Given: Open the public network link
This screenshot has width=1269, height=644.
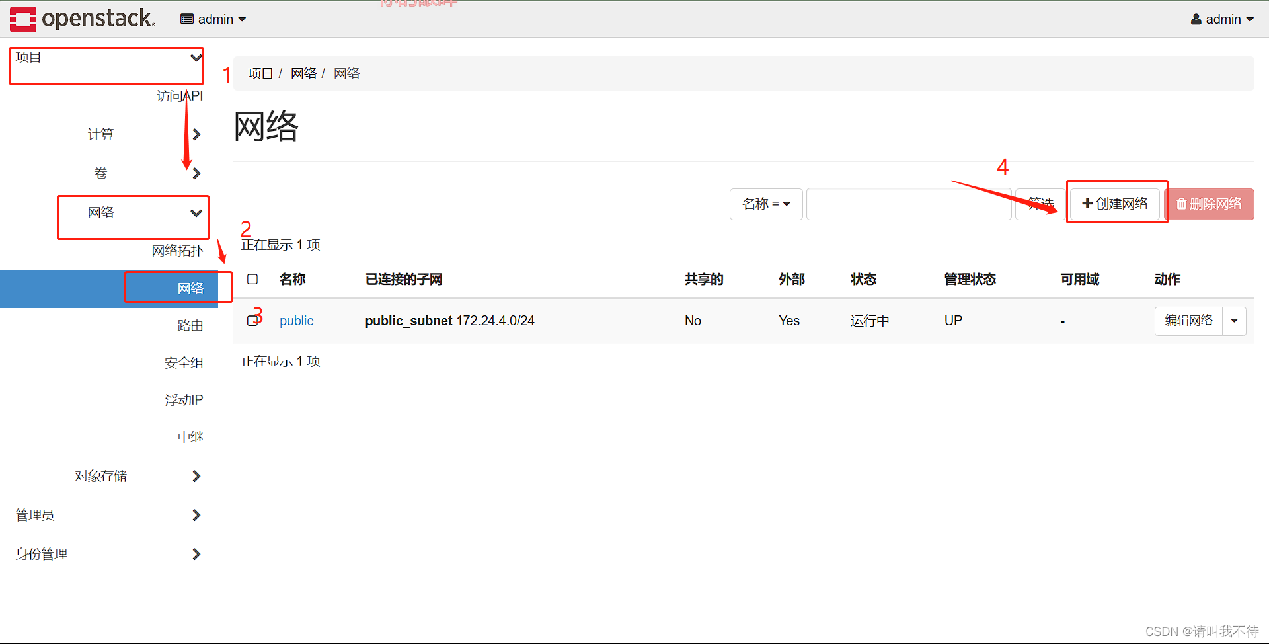Looking at the screenshot, I should [296, 321].
